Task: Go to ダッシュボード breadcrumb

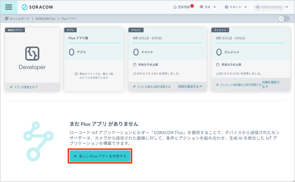Action: tap(19, 19)
